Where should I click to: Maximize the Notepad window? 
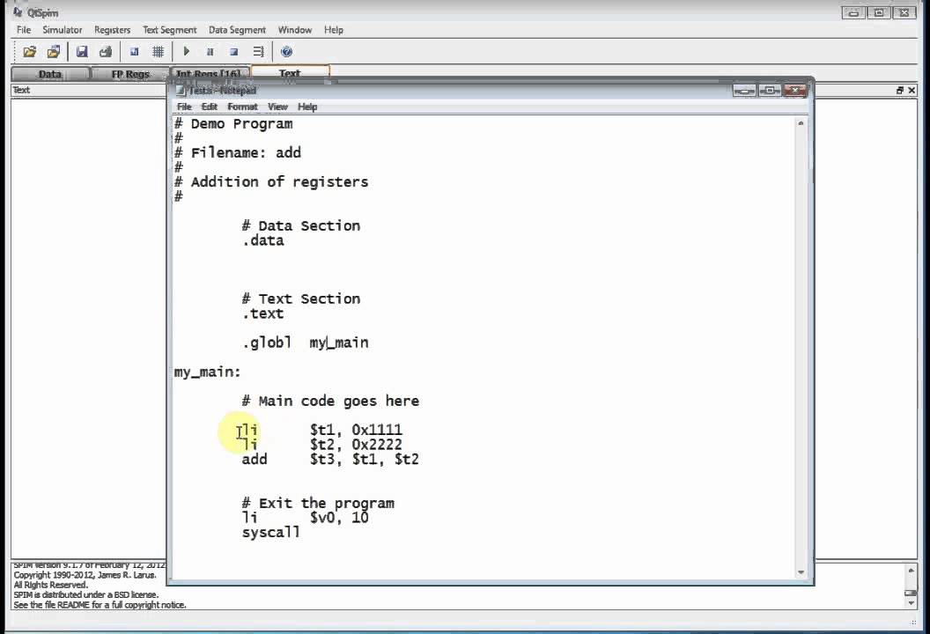click(769, 90)
